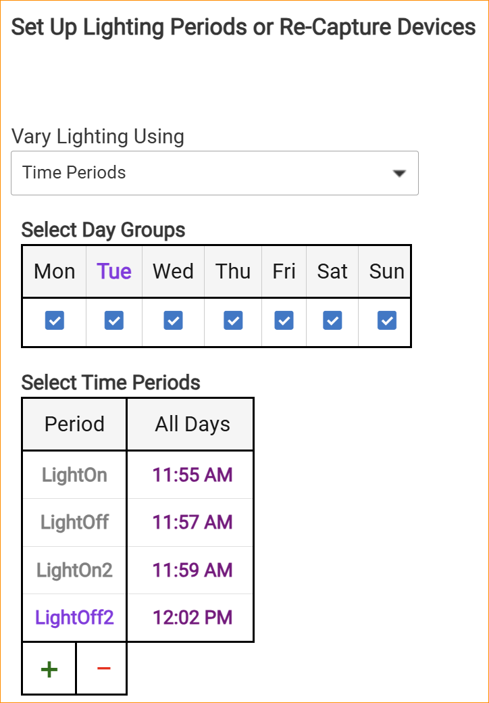Open the 11:59 AM time cell
Viewport: 489px width, 703px height.
click(192, 570)
